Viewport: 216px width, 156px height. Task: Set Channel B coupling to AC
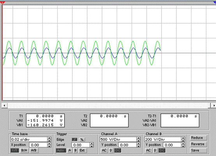click(x=148, y=150)
